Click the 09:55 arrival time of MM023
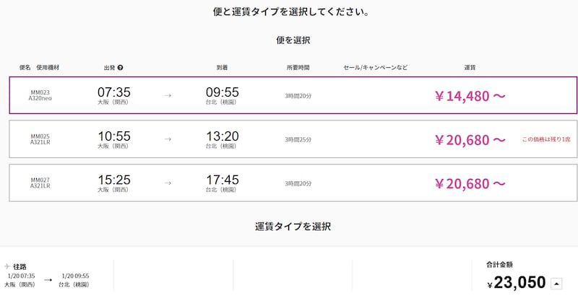 pos(222,92)
